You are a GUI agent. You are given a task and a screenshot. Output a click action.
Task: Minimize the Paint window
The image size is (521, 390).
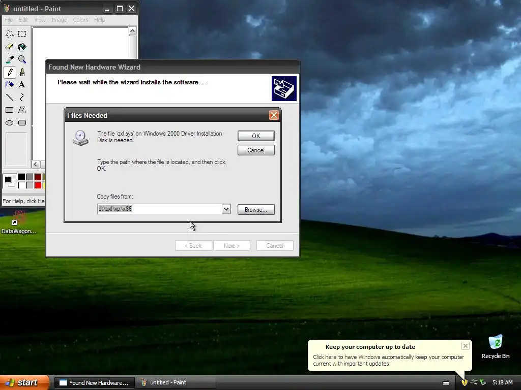pos(107,9)
